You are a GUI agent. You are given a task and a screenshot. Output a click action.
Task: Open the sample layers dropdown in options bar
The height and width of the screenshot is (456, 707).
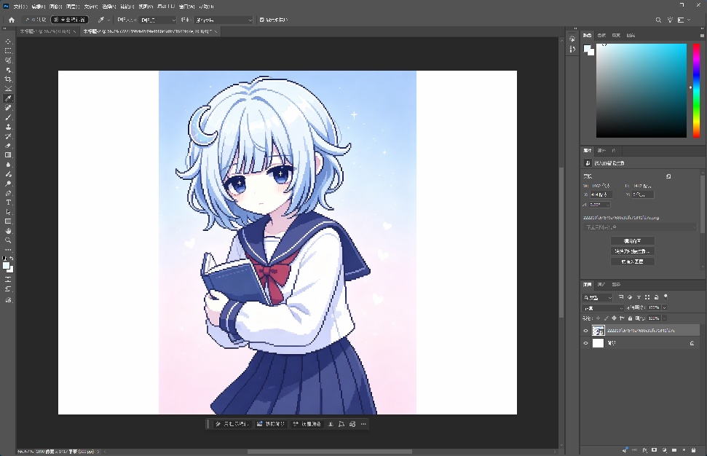[224, 20]
